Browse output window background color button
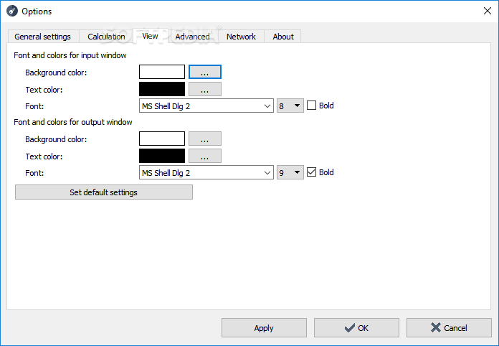Screen dimensions: 499x346 [x=205, y=139]
